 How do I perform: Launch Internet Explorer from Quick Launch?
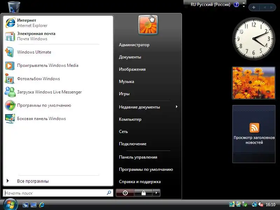tap(42, 205)
